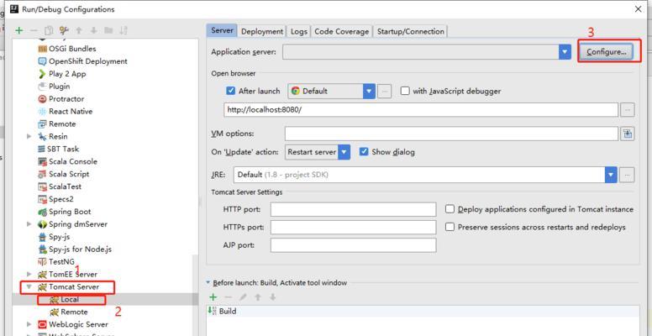Toggle the After launch checkbox
Viewport: 652px width, 336px height.
[x=230, y=91]
